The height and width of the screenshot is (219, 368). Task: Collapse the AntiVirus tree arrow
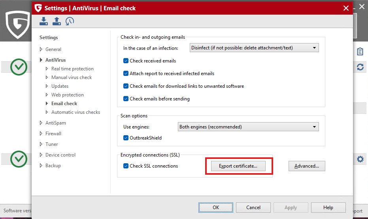click(x=41, y=60)
